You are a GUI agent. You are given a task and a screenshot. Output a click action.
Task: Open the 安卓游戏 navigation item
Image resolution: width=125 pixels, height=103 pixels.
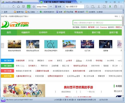coord(61,32)
